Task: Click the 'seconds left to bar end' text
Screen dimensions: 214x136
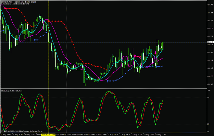Action: [21, 4]
